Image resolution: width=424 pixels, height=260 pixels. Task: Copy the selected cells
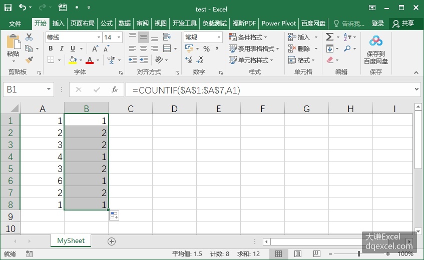pyautogui.click(x=29, y=48)
